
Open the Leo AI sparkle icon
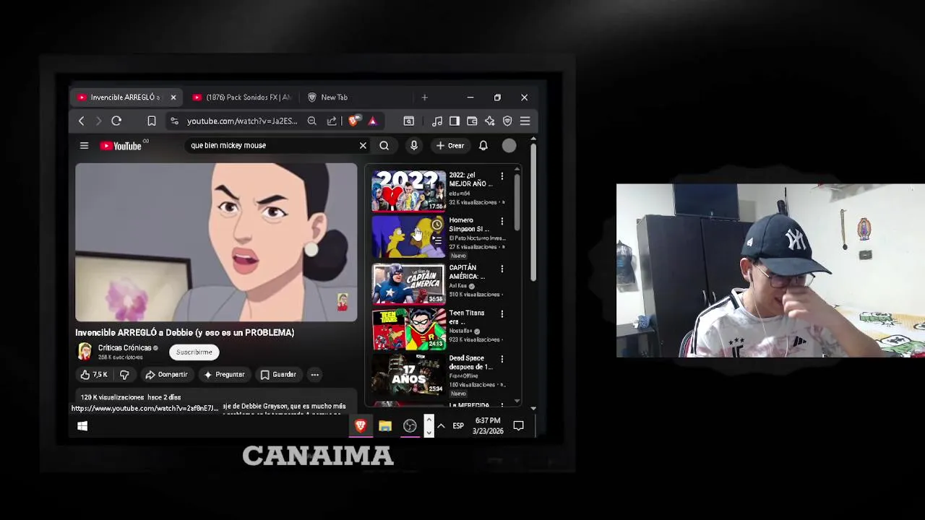tap(490, 121)
